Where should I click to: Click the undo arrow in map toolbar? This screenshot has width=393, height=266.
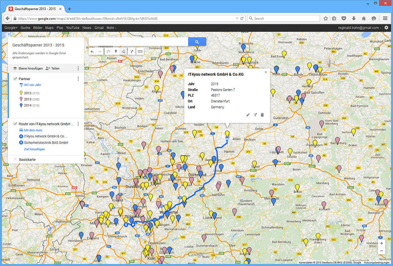[x=92, y=52]
